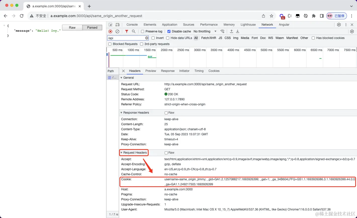Switch to the Console tab
357x218 pixels.
132,25
